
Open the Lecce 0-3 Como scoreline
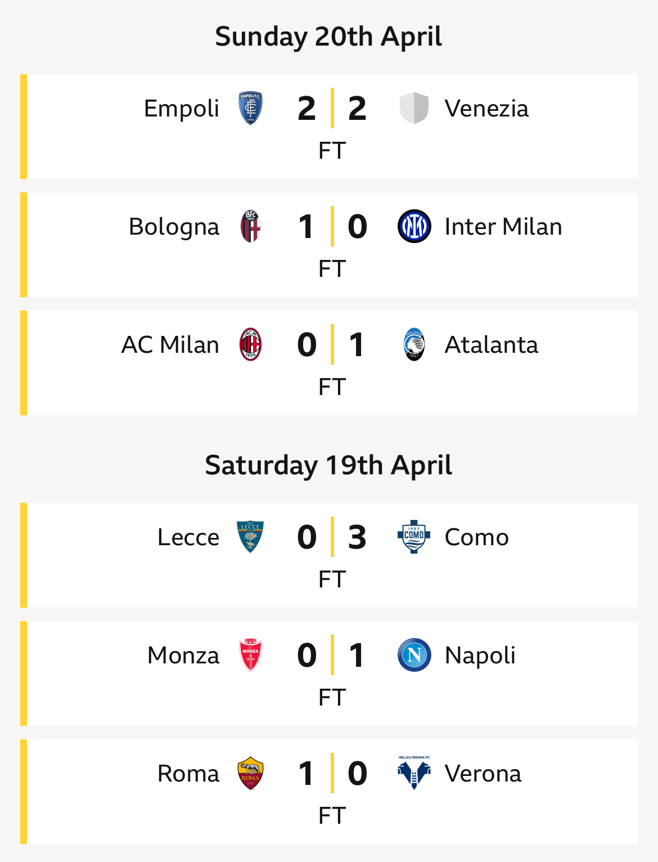pos(332,537)
